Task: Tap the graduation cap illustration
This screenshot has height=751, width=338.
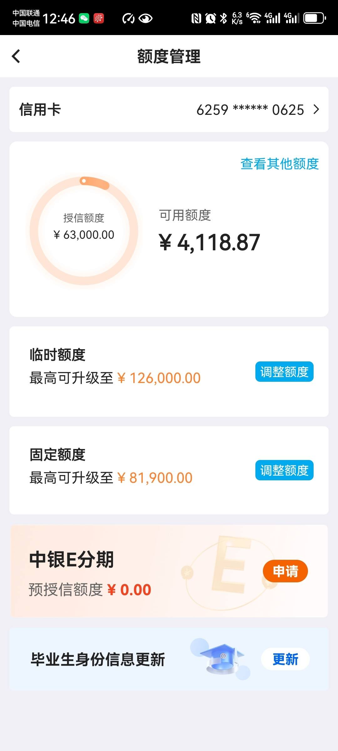Action: pyautogui.click(x=222, y=659)
